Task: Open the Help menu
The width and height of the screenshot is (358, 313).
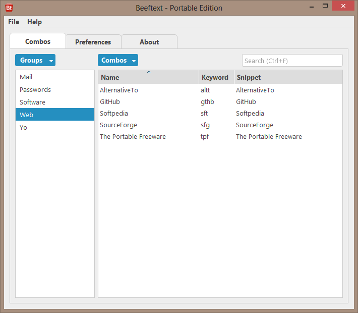Action: click(34, 22)
